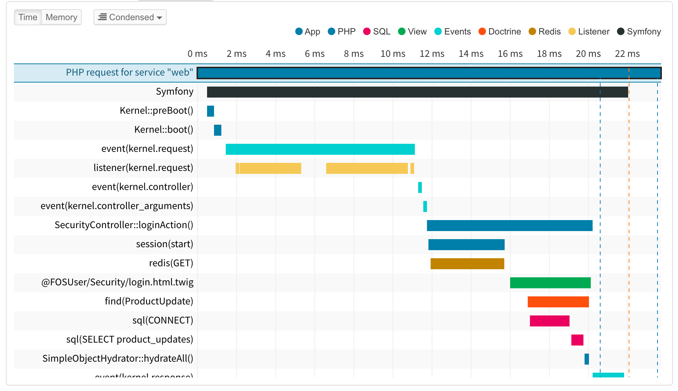Click the sql(SELECT product_updates) row label

tap(130, 339)
